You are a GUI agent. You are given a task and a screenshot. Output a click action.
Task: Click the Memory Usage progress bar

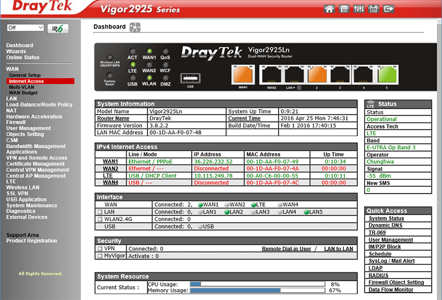257,290
